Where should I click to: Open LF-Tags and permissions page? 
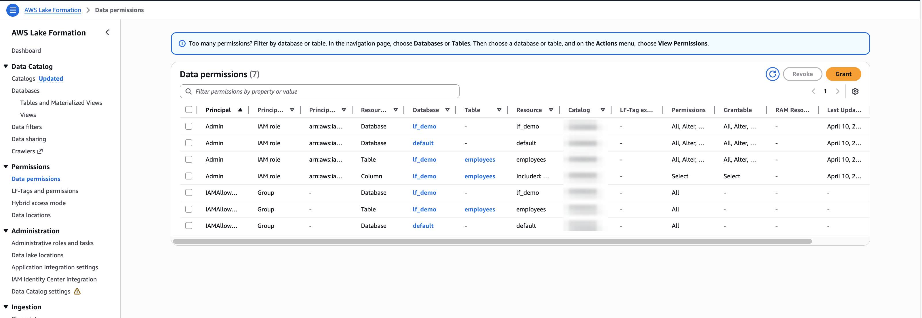click(x=45, y=191)
